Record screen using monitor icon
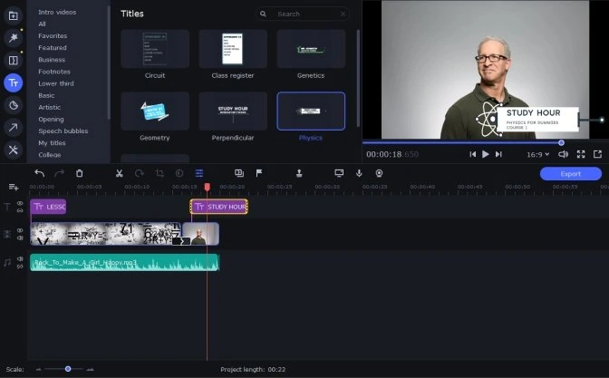609x378 pixels. pos(339,173)
